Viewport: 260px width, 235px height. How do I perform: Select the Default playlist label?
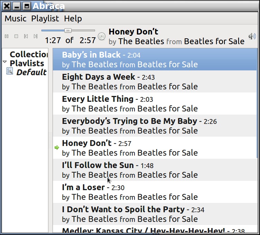(31, 72)
